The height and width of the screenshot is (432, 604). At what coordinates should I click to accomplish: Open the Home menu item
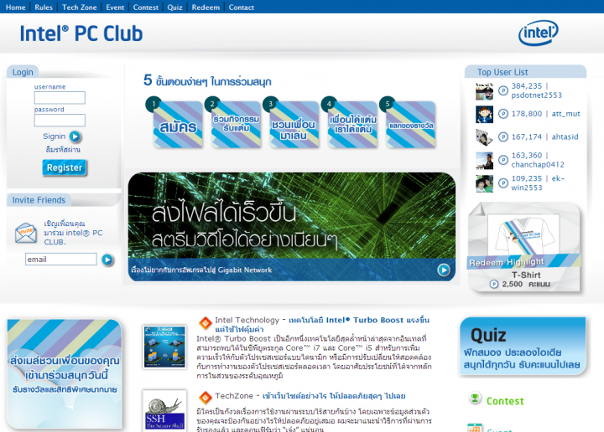pos(16,8)
